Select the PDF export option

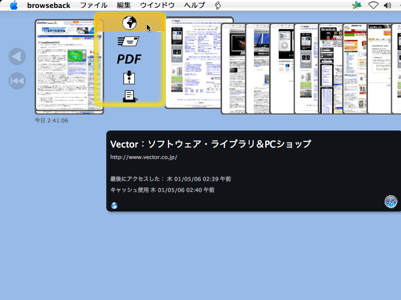(x=129, y=59)
